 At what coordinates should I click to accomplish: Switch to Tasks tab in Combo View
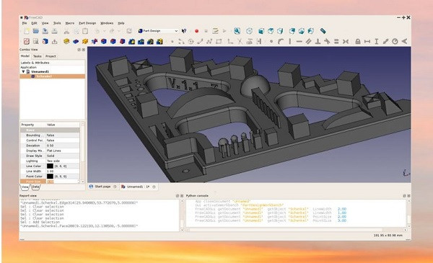38,56
